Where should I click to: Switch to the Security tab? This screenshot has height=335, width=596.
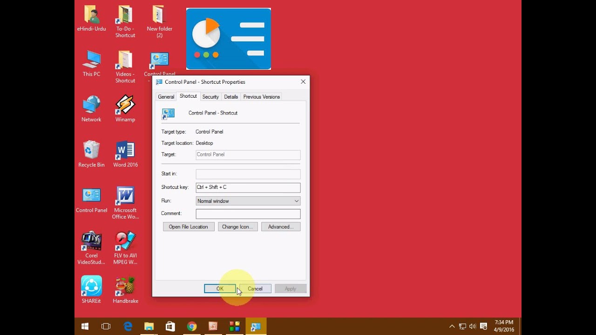pos(210,97)
